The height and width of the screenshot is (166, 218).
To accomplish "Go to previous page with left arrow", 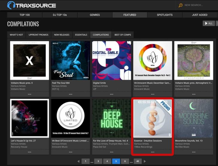I will [78, 161].
